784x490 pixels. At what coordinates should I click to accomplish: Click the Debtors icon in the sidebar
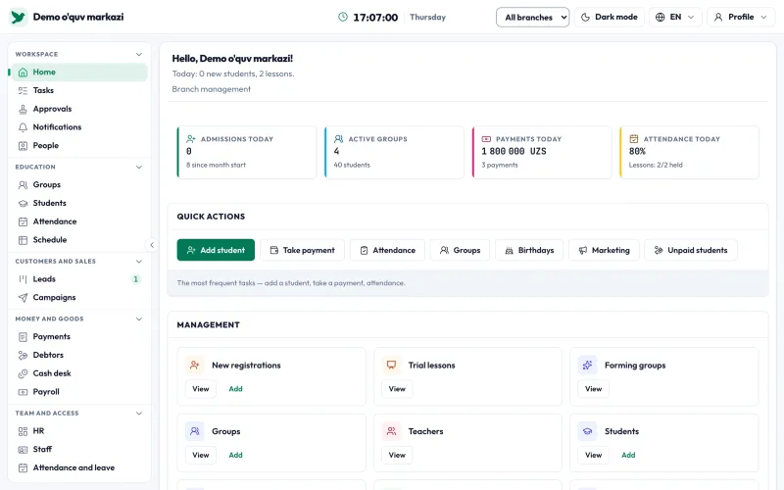point(23,356)
